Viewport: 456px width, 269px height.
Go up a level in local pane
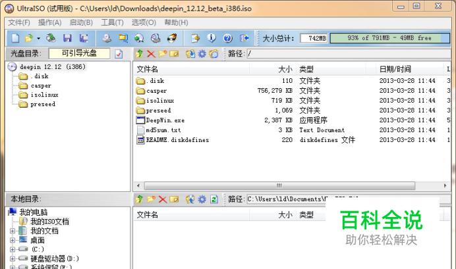click(x=139, y=199)
